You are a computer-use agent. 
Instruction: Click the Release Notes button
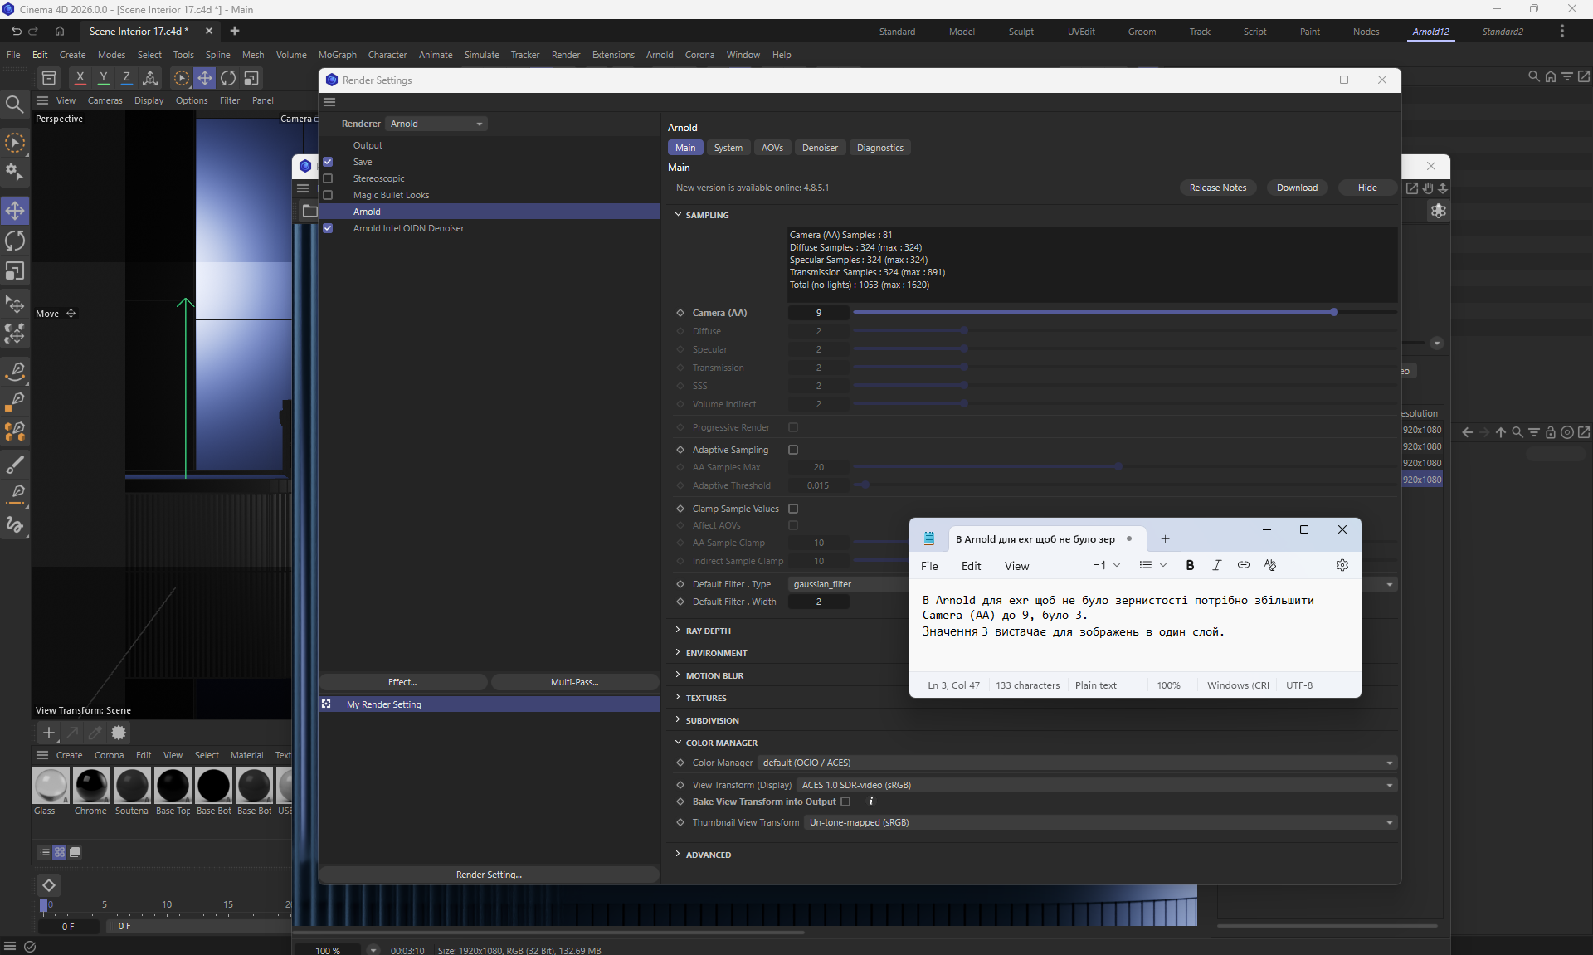click(x=1217, y=188)
